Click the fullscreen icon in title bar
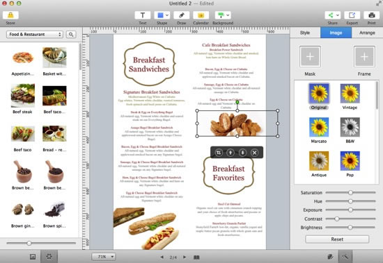Image resolution: width=383 pixels, height=263 pixels. point(378,3)
